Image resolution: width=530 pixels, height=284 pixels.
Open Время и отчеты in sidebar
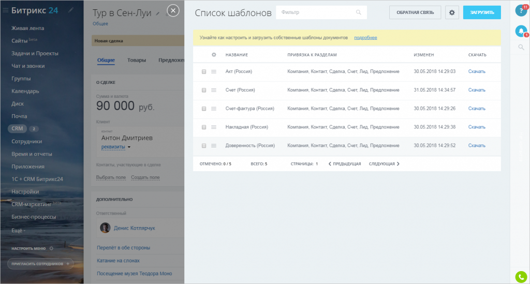pos(32,154)
